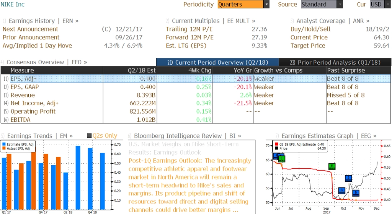392x215 pixels.
Task: Click the Next Announcement date 12/21/17
Action: click(x=129, y=29)
